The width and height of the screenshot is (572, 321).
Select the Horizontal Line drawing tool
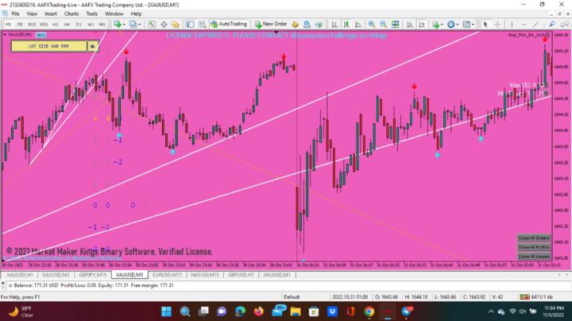coord(524,25)
